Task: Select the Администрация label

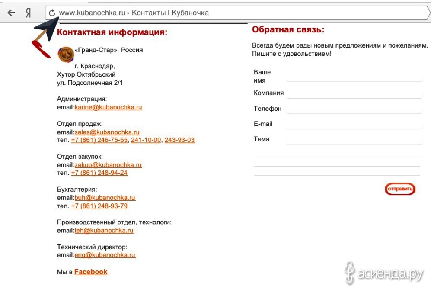Action: (x=82, y=99)
